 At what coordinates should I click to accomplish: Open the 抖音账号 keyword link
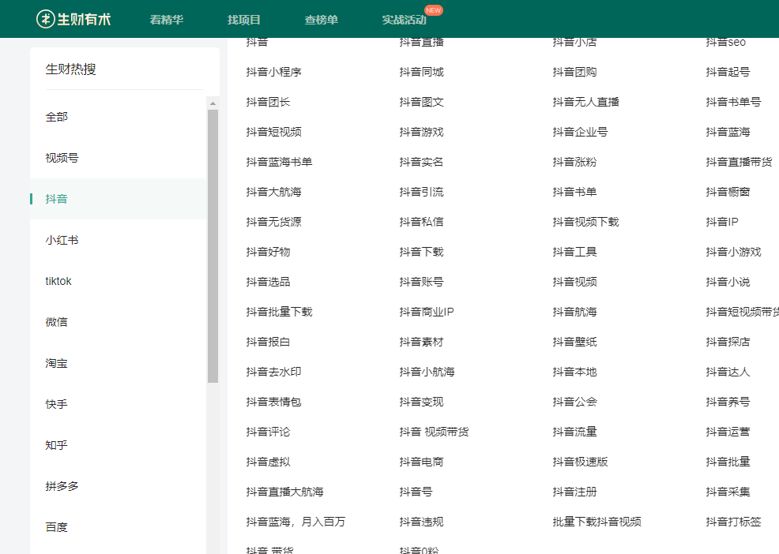pos(421,282)
